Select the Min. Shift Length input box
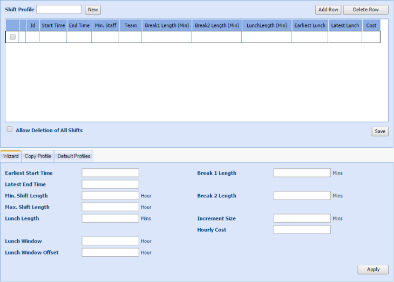This screenshot has width=394, height=282. tap(110, 196)
